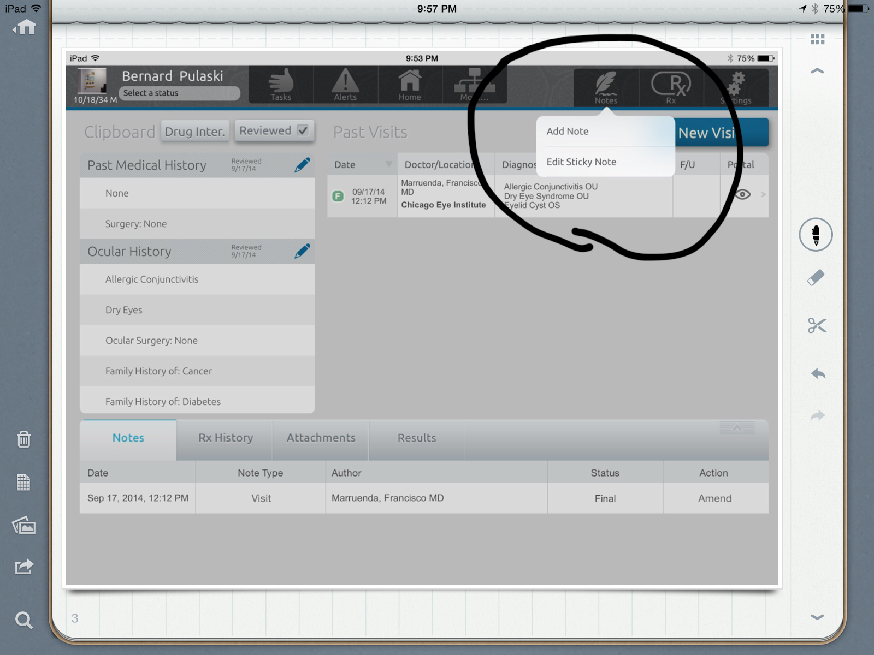Open the Sep 17, 2014, 12:12 PM note
The height and width of the screenshot is (655, 874).
pos(138,498)
